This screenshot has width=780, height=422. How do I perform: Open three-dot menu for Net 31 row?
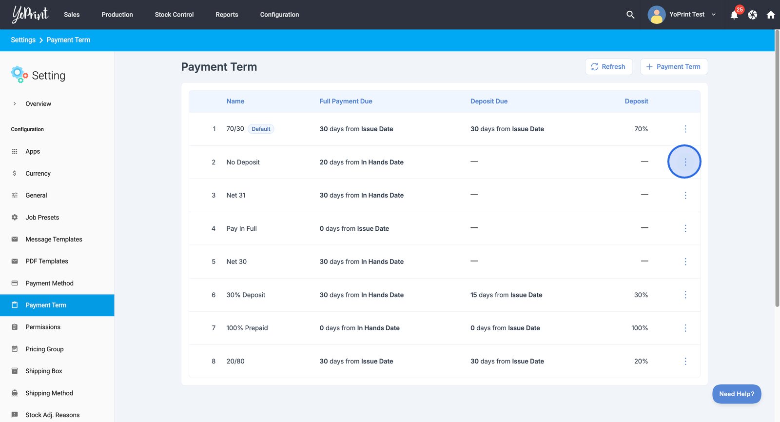[x=685, y=195]
